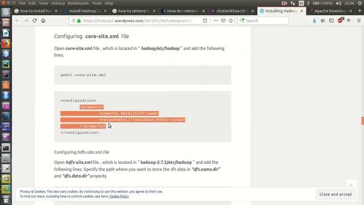Open Ubuntu dash search at dock top

[6, 12]
